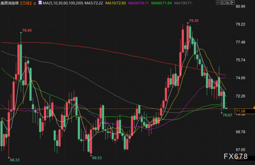Click the chart export arrow icon
255x165 pixels.
pos(233,3)
